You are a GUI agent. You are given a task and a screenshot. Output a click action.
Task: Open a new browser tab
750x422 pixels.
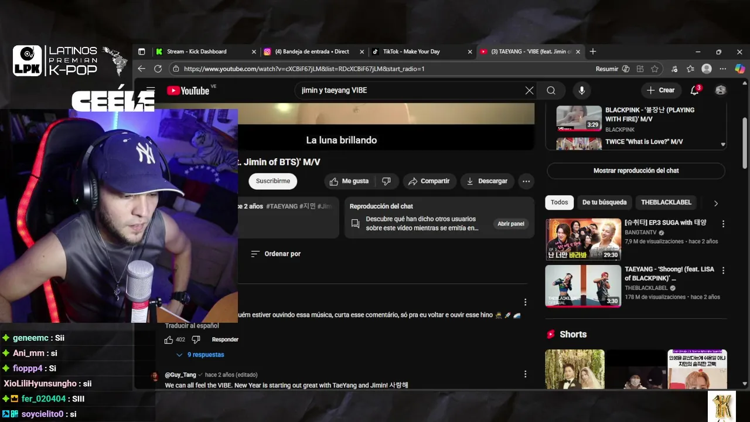click(x=593, y=52)
